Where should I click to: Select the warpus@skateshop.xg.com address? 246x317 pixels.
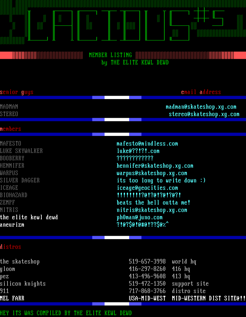click(152, 173)
